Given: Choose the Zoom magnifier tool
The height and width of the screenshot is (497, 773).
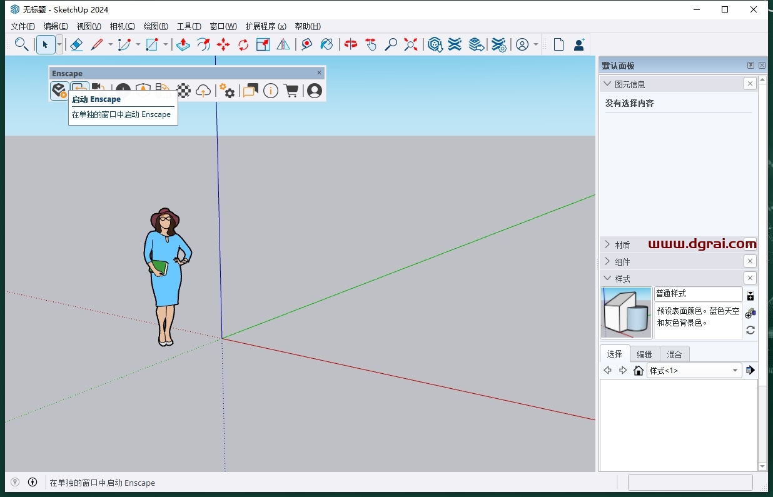Looking at the screenshot, I should [x=391, y=44].
